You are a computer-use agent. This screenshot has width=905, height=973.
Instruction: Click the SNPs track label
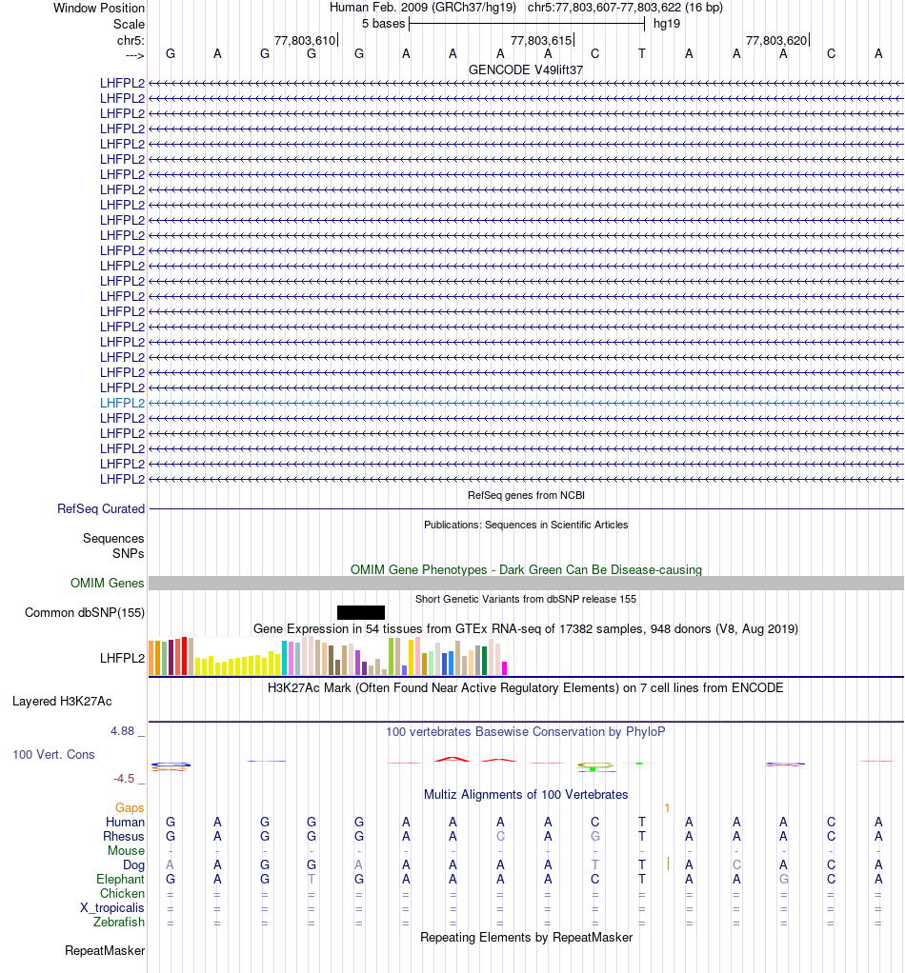coord(128,553)
